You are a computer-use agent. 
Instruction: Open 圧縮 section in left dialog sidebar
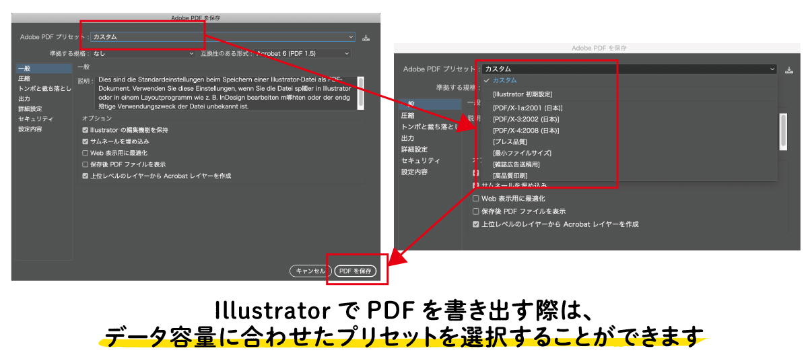coord(24,79)
